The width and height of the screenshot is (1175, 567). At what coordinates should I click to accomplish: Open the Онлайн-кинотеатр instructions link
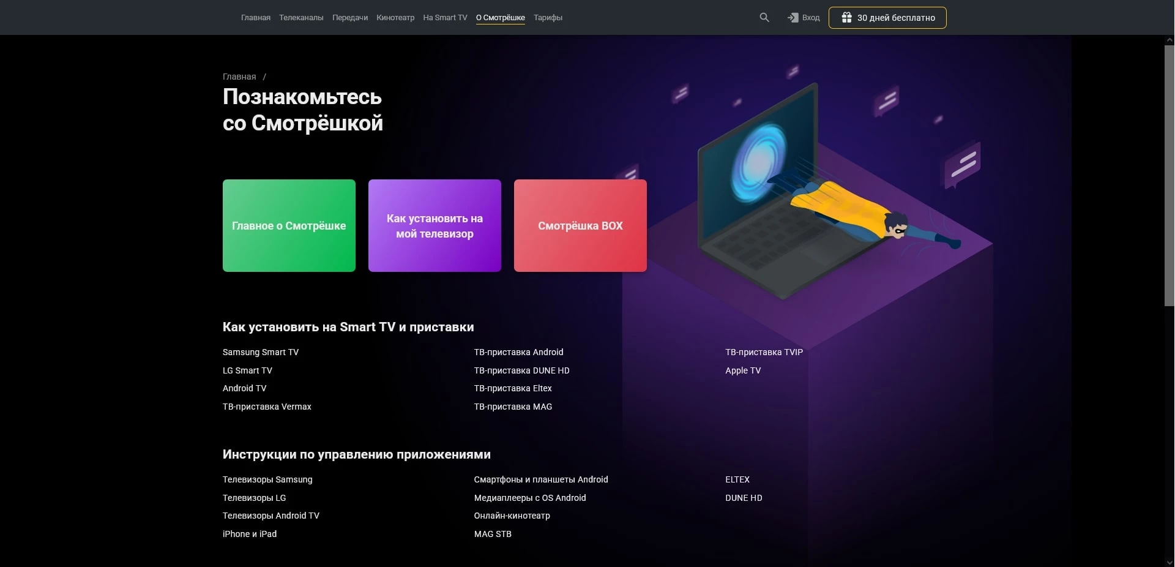(512, 516)
